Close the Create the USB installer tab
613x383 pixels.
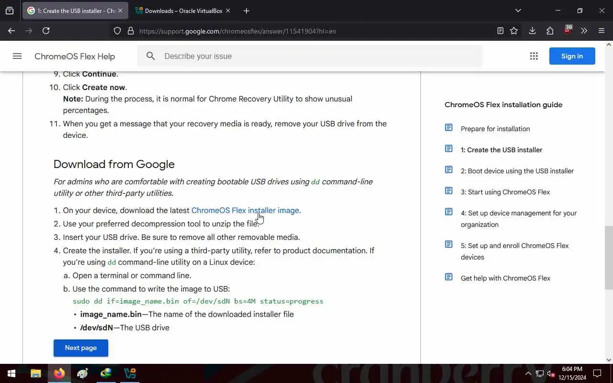coord(120,11)
